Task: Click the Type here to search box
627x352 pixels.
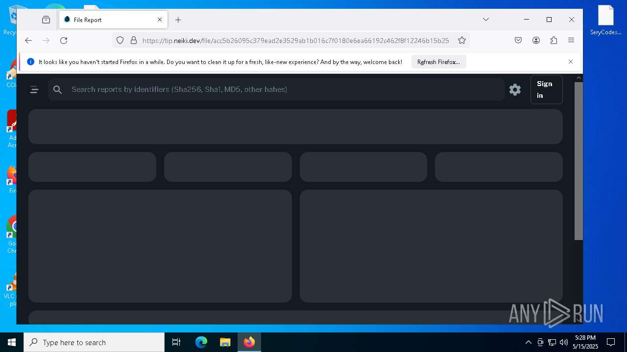Action: (94, 342)
